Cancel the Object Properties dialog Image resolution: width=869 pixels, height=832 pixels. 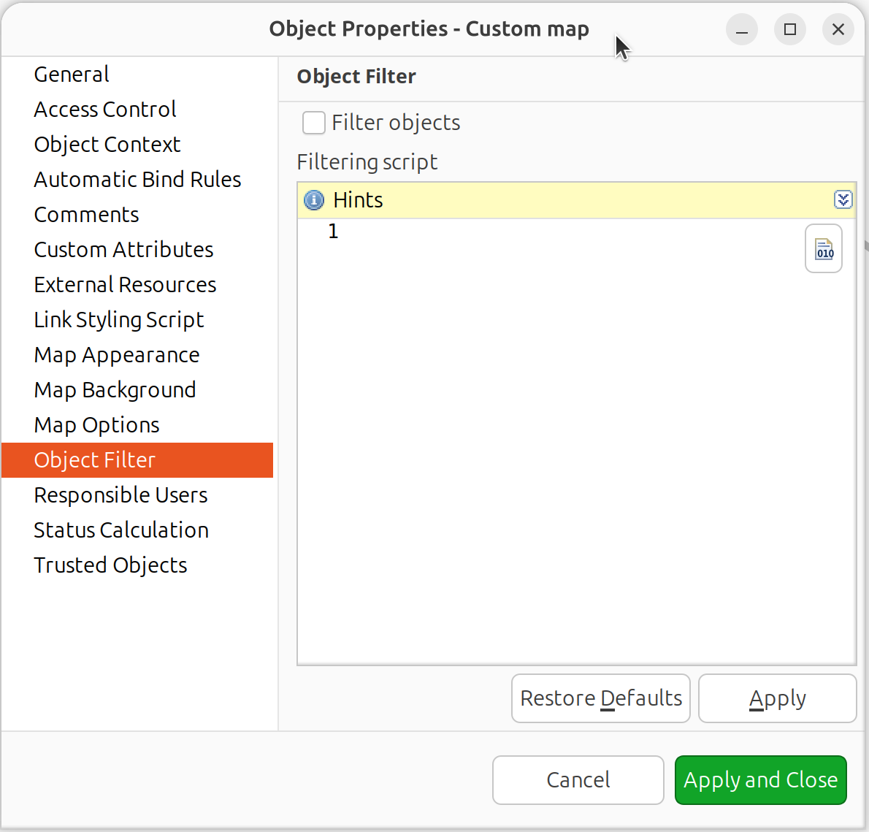click(578, 780)
